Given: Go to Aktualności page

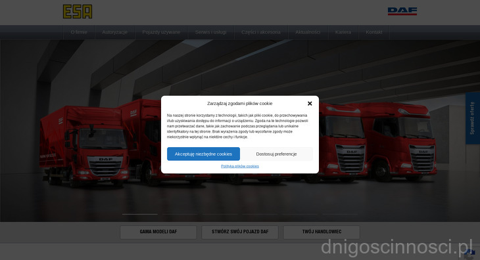Looking at the screenshot, I should click(308, 32).
